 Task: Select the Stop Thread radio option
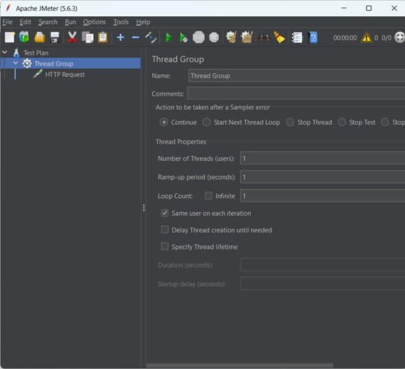(290, 123)
